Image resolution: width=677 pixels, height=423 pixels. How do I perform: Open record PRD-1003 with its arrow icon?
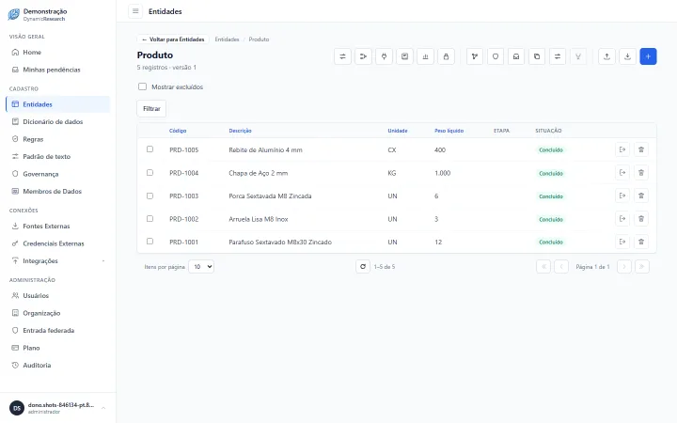point(622,196)
